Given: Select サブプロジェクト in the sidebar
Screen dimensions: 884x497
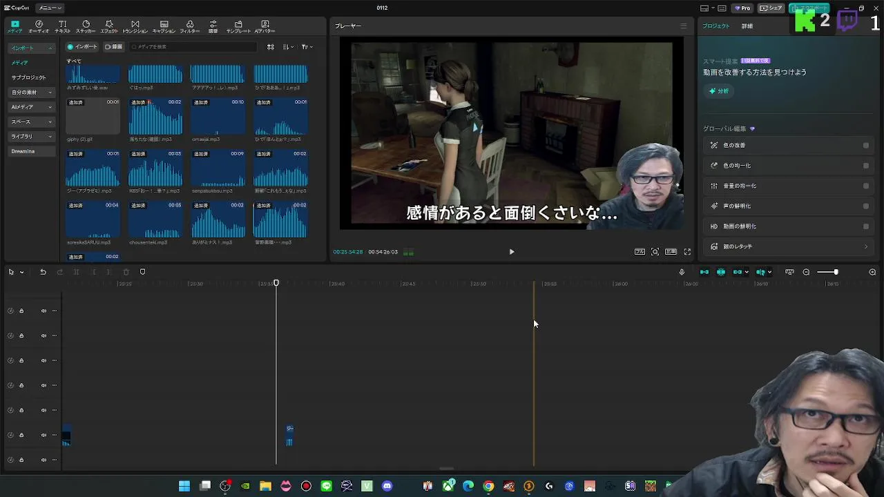Looking at the screenshot, I should click(x=28, y=77).
